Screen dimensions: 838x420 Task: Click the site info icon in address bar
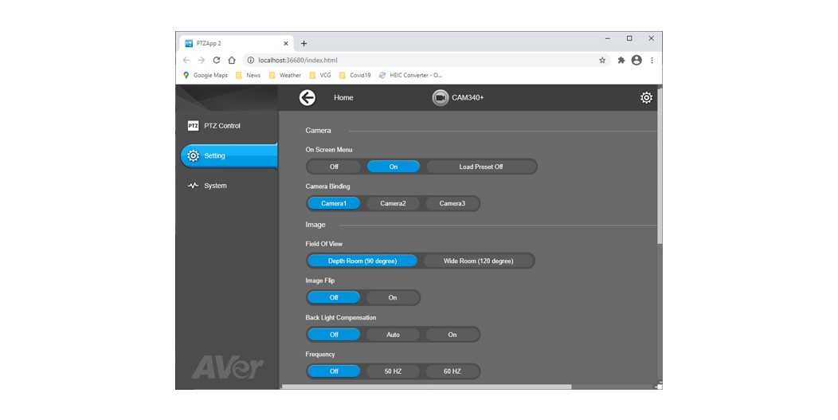pyautogui.click(x=251, y=60)
